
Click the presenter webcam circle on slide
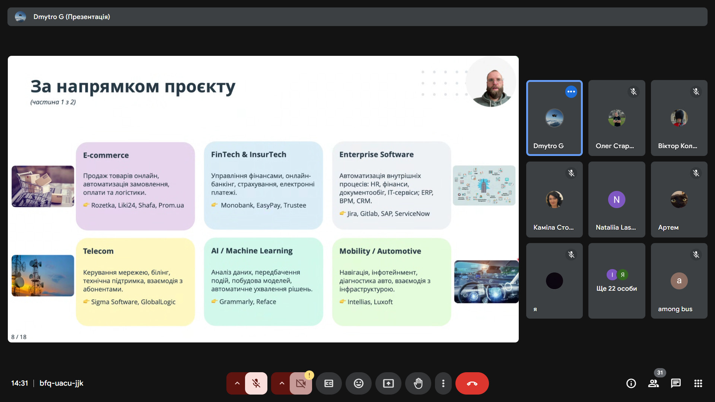click(x=491, y=82)
